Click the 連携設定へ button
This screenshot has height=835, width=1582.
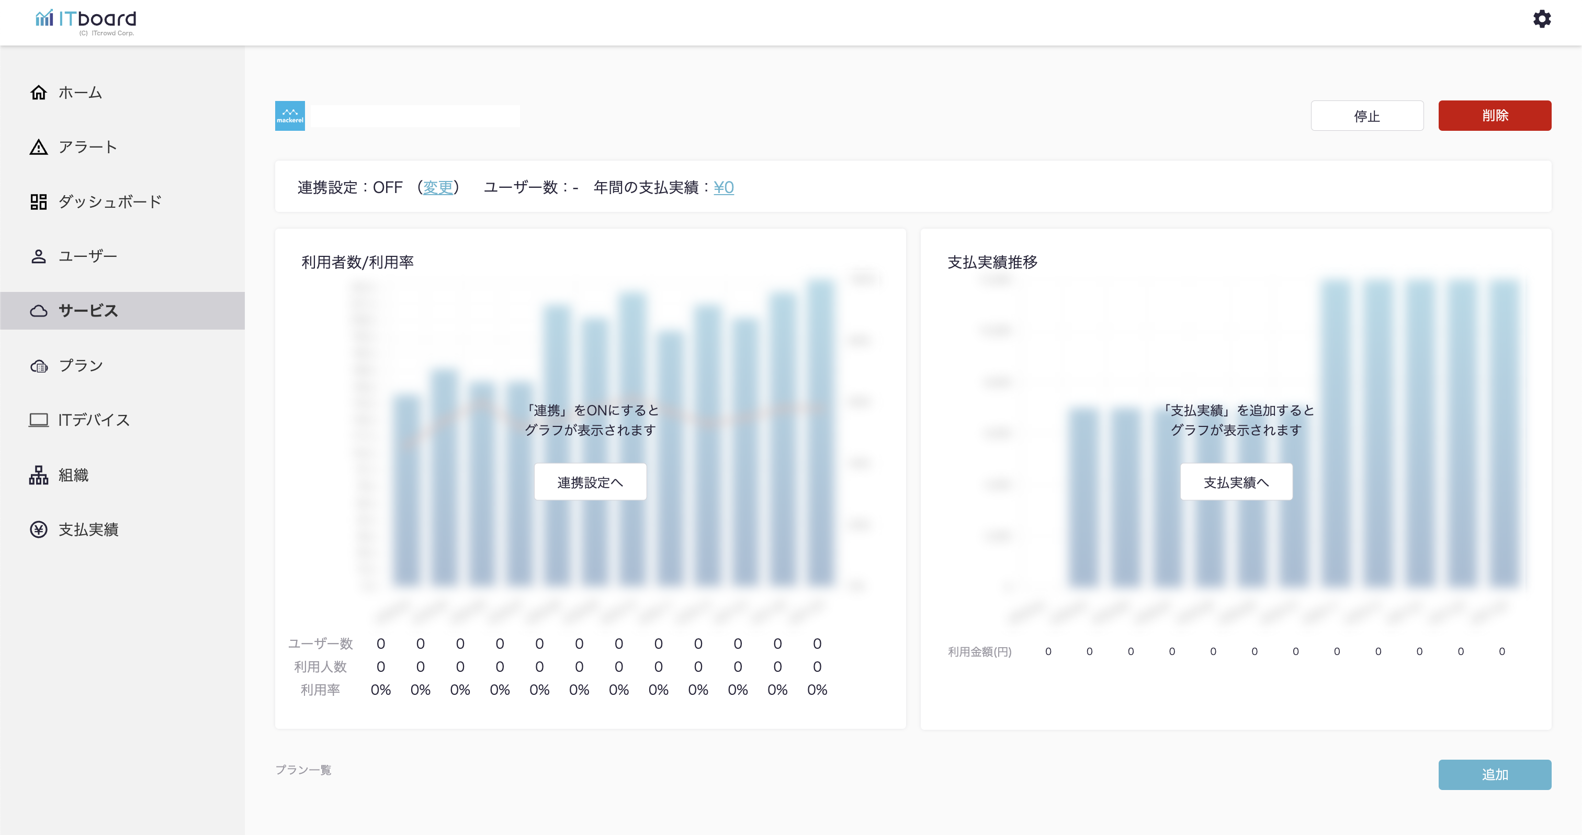pyautogui.click(x=590, y=482)
